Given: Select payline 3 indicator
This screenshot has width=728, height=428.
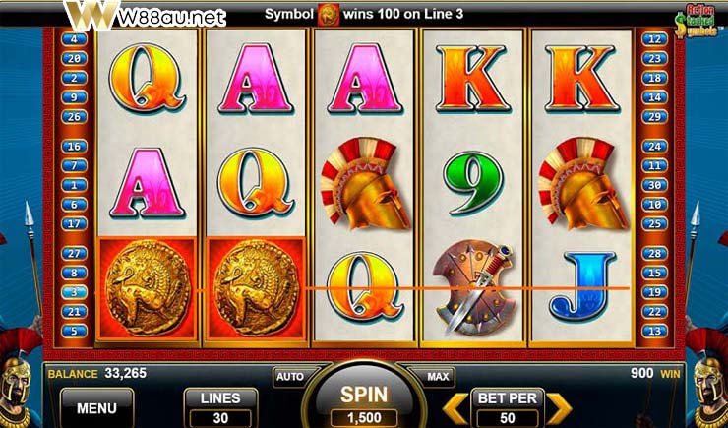Looking at the screenshot, I should tap(75, 292).
